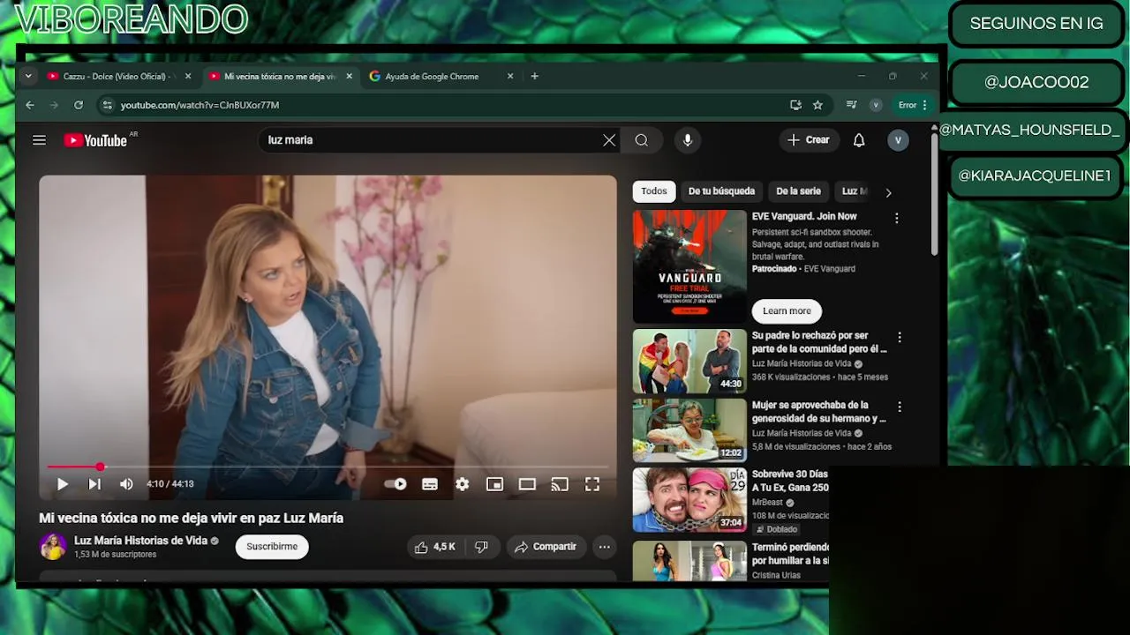Viewport: 1130px width, 635px height.
Task: Open MrBeast Sobrevive 30 Días thumbnail
Action: [x=689, y=500]
